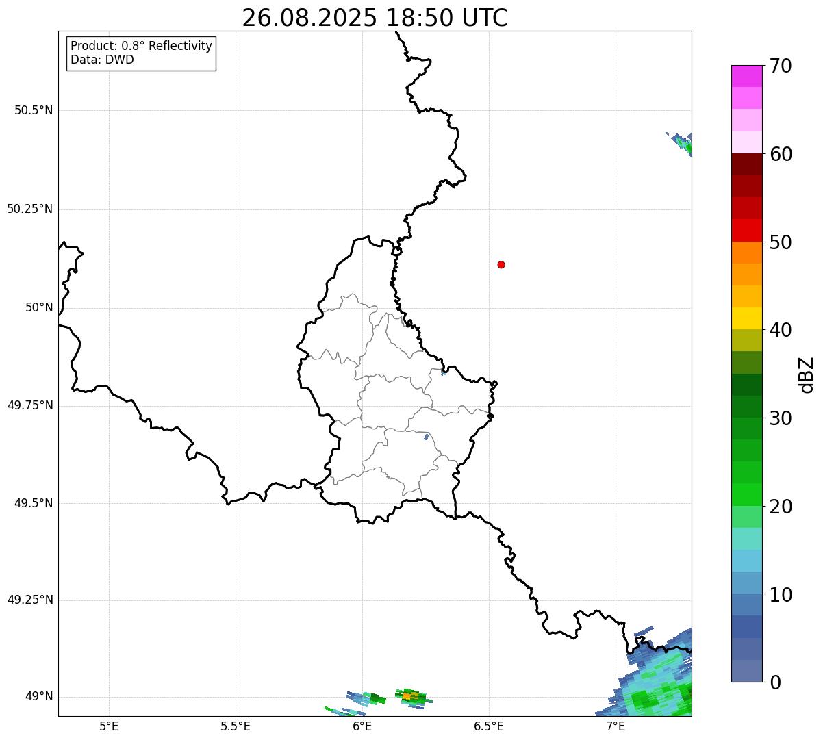Click the colorbar tick label 40
Viewport: 823px width, 740px height.
coord(781,330)
